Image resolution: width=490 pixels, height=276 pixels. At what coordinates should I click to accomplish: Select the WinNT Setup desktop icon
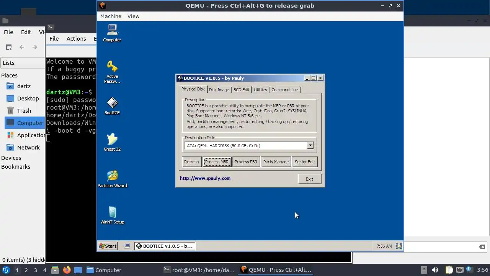[112, 215]
